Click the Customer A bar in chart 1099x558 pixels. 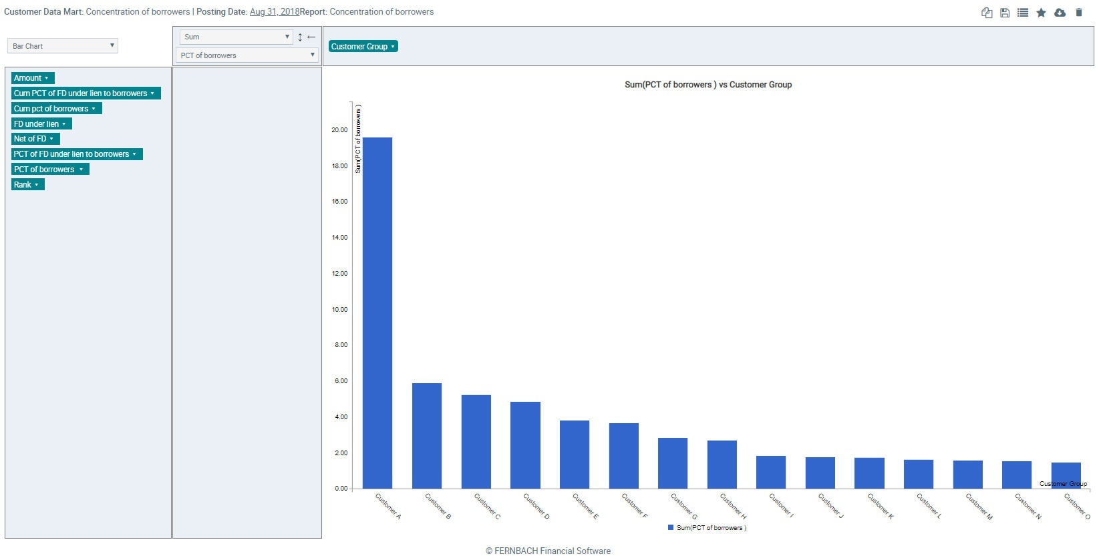click(377, 312)
